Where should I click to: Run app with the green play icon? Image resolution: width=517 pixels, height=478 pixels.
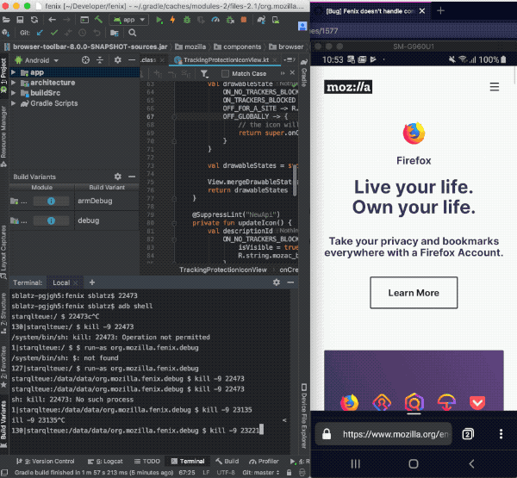point(159,20)
